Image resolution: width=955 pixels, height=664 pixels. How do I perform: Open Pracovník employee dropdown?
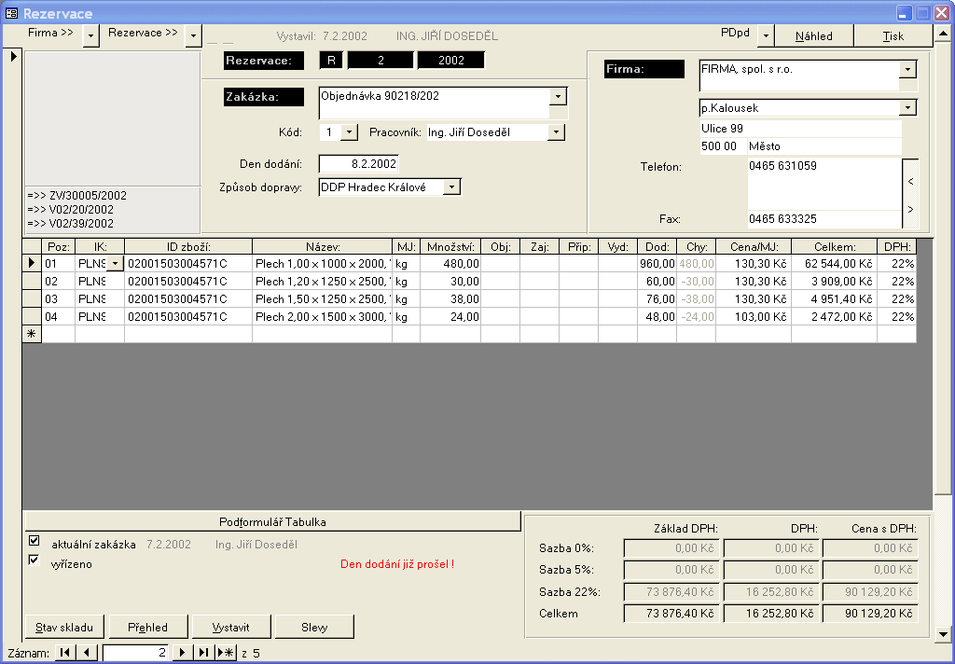(x=556, y=132)
